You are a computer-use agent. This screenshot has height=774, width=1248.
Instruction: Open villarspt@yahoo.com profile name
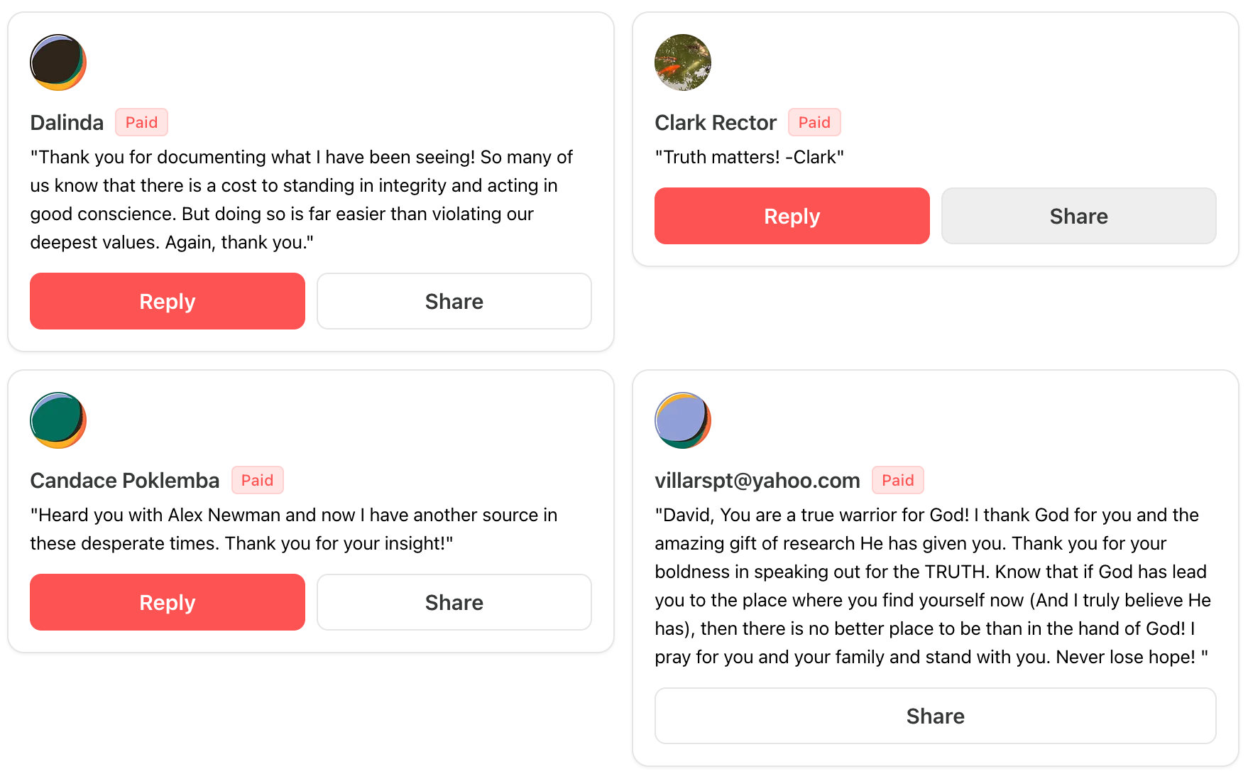pyautogui.click(x=757, y=481)
